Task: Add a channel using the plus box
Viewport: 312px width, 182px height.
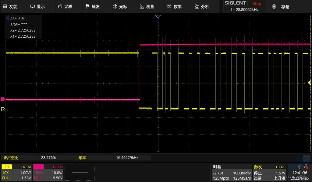Action: pos(80,172)
